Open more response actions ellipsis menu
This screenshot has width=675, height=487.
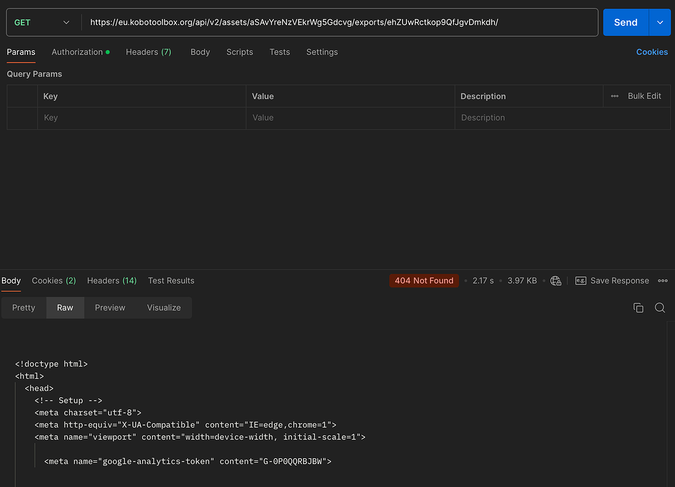663,280
